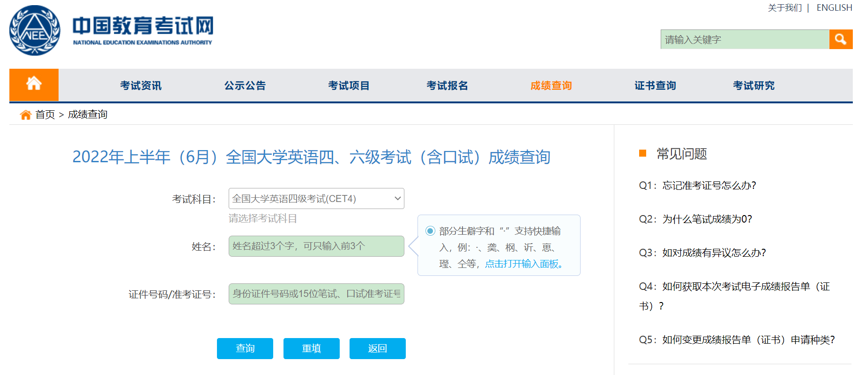Select the radio button in the tip box
The height and width of the screenshot is (375, 865).
(x=430, y=231)
